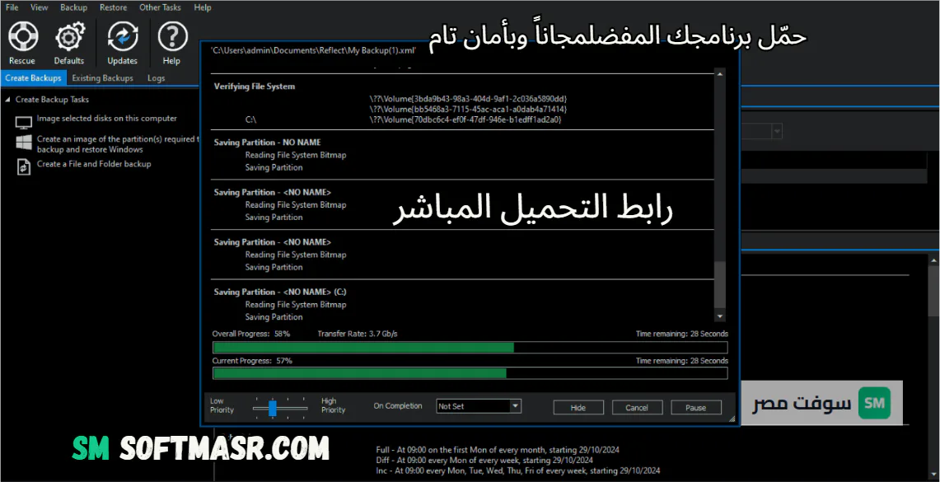Open the Help menu in menu bar
The image size is (940, 482).
click(x=203, y=7)
